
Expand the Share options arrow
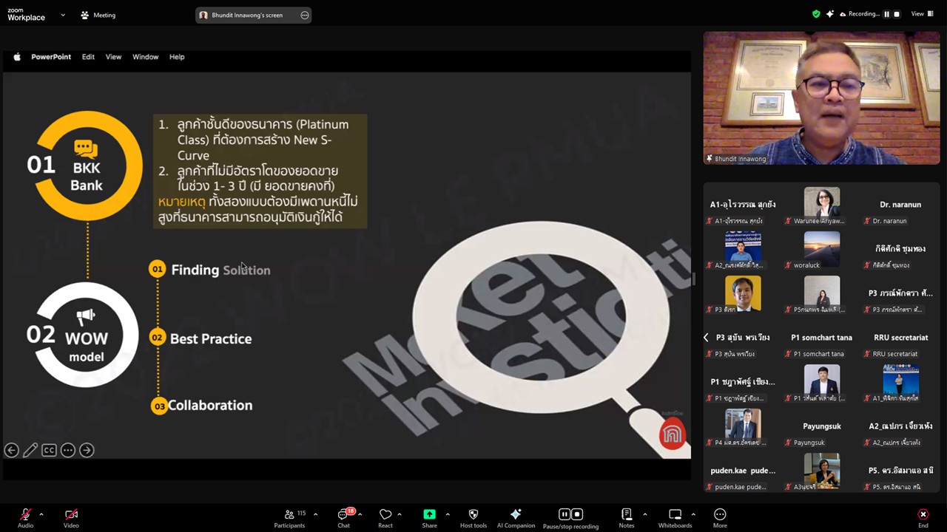pos(448,514)
